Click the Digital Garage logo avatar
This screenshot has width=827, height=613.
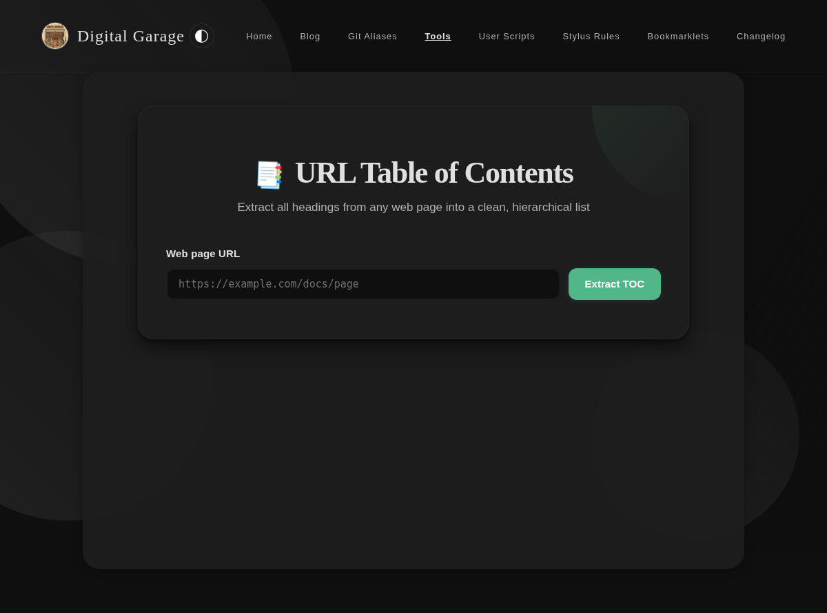click(x=55, y=36)
